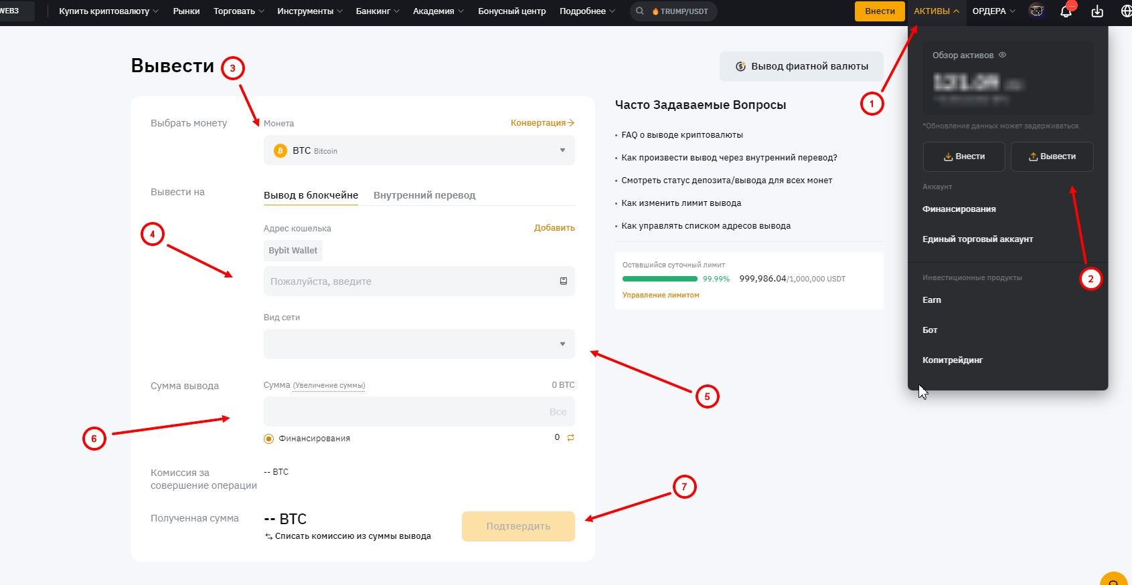Open Копитрейдинг in assets menu
Image resolution: width=1132 pixels, height=585 pixels.
953,360
